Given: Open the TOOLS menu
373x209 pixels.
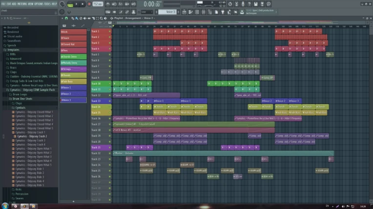Looking at the screenshot, I should 47,4.
